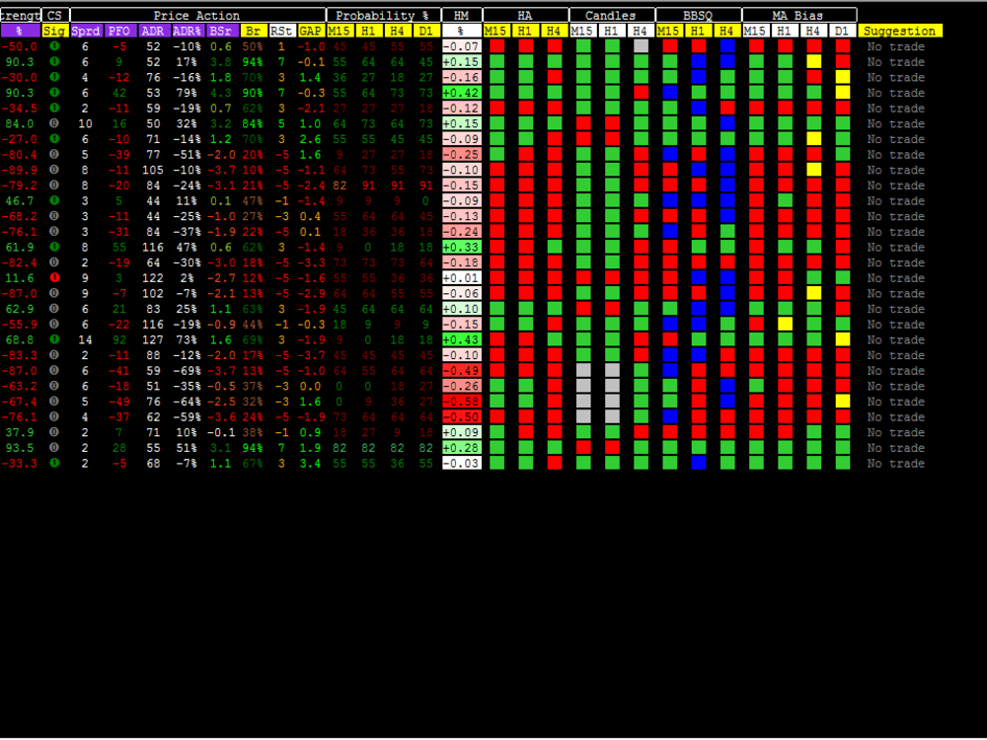Click the Sig icon in the row with HM -0.49

point(54,370)
